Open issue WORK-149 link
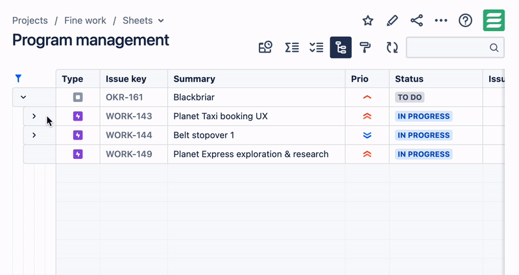Screen dimensions: 519x275 coord(129,154)
